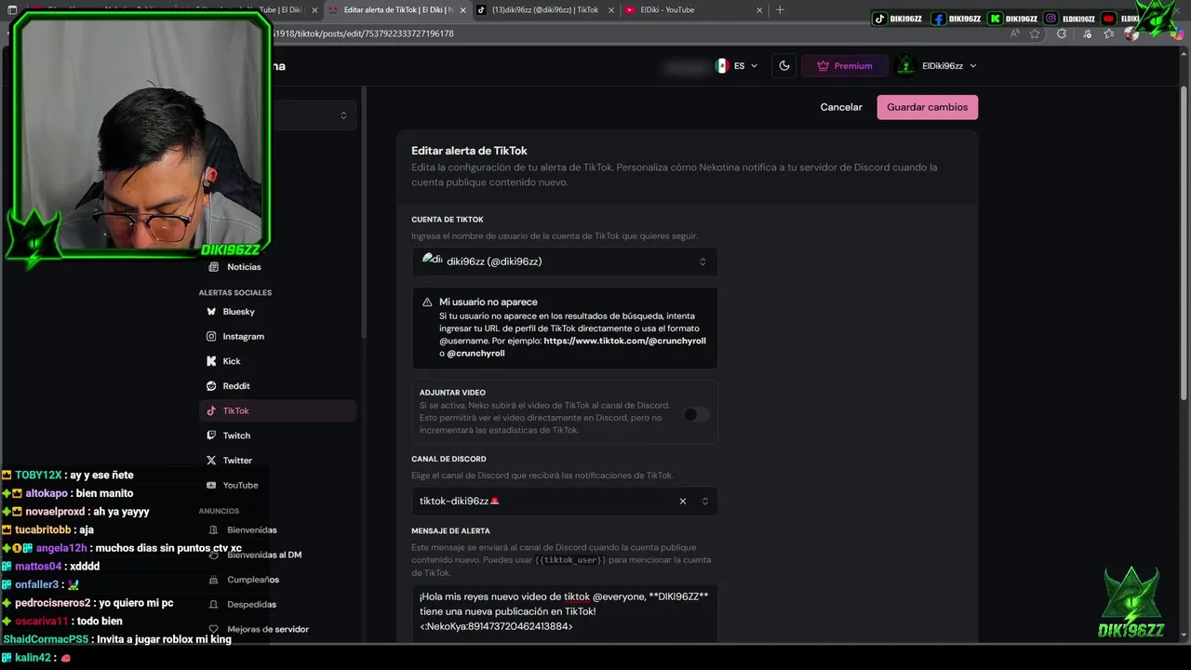Click the Premium crown button
The image size is (1191, 670).
pyautogui.click(x=844, y=66)
